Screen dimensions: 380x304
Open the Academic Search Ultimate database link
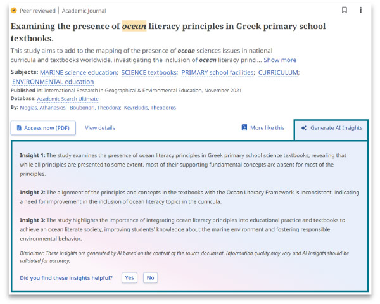pyautogui.click(x=68, y=99)
